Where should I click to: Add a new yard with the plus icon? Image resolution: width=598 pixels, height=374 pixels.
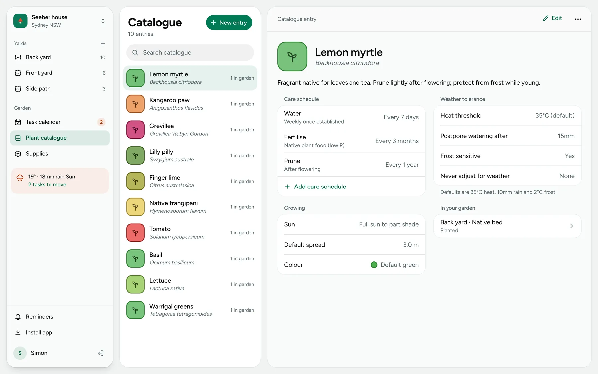tap(103, 43)
